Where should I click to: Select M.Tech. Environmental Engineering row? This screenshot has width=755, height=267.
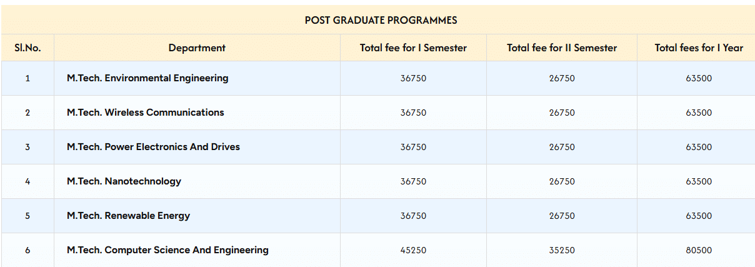[147, 78]
